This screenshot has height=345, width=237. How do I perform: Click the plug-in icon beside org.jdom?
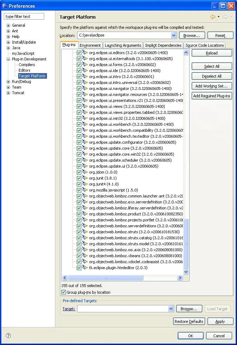[x=85, y=172]
